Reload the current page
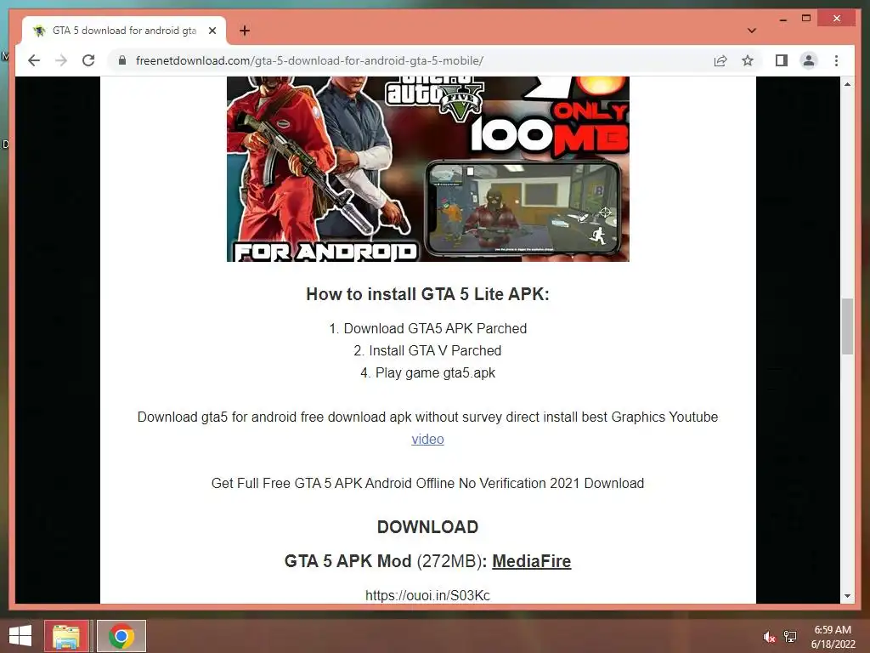 coord(88,60)
